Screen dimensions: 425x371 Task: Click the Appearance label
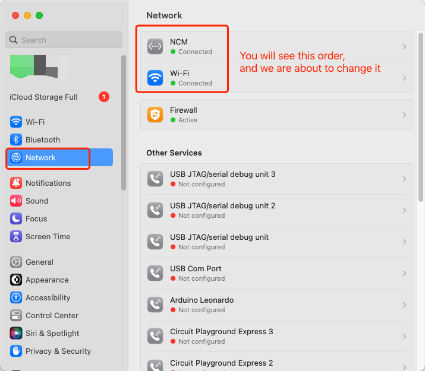tap(47, 280)
